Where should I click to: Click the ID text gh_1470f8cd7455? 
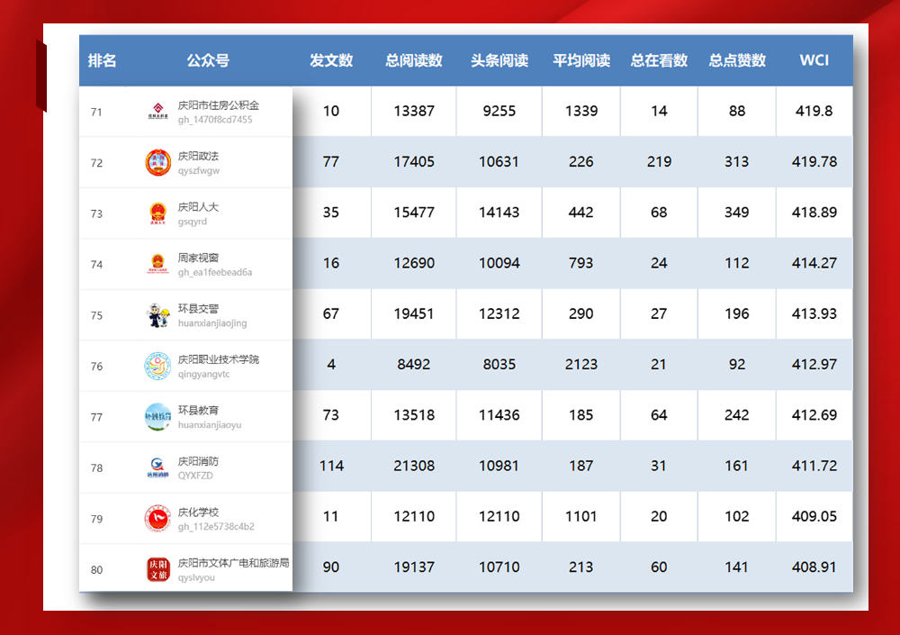[x=215, y=120]
